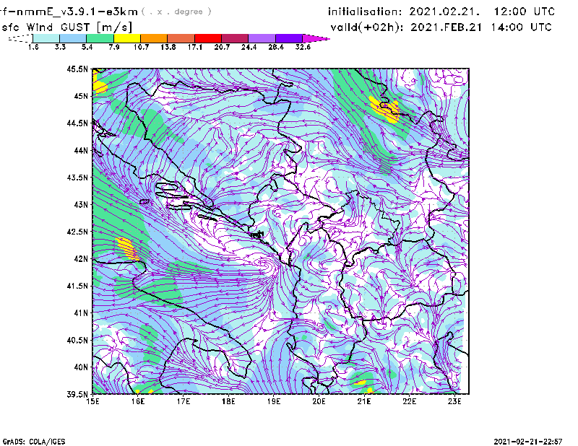The image size is (578, 446).
Task: Click the green 5.4–7.9 legend swatch
Action: [x=100, y=38]
